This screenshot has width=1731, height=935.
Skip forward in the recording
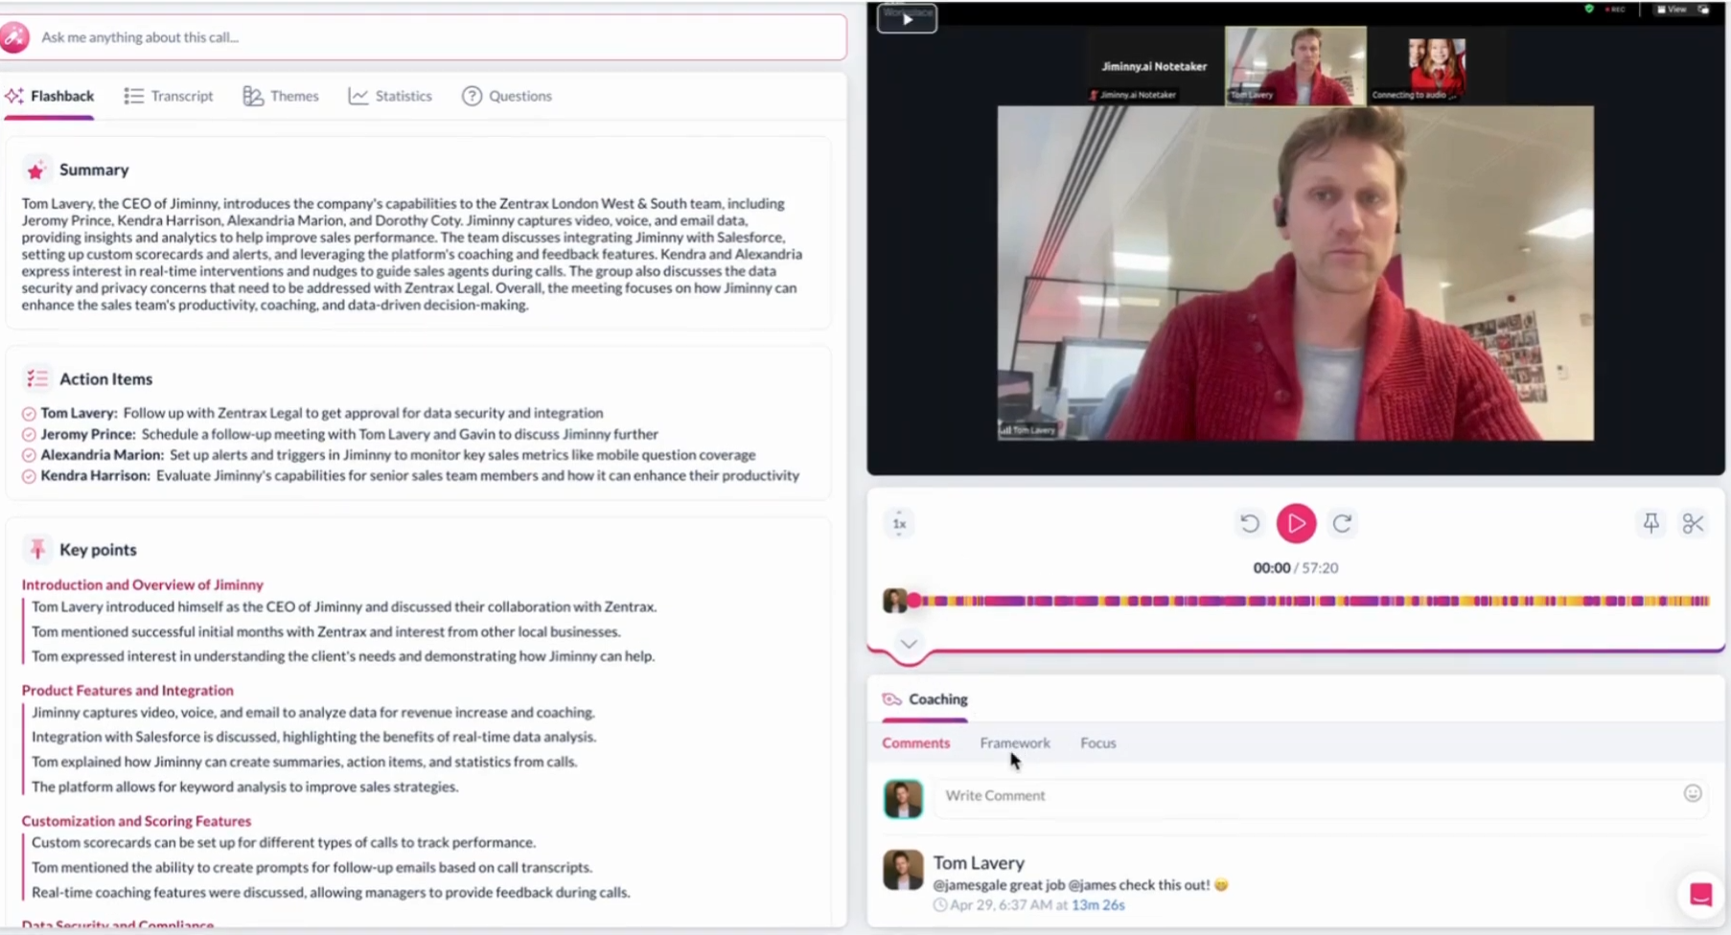pyautogui.click(x=1342, y=523)
